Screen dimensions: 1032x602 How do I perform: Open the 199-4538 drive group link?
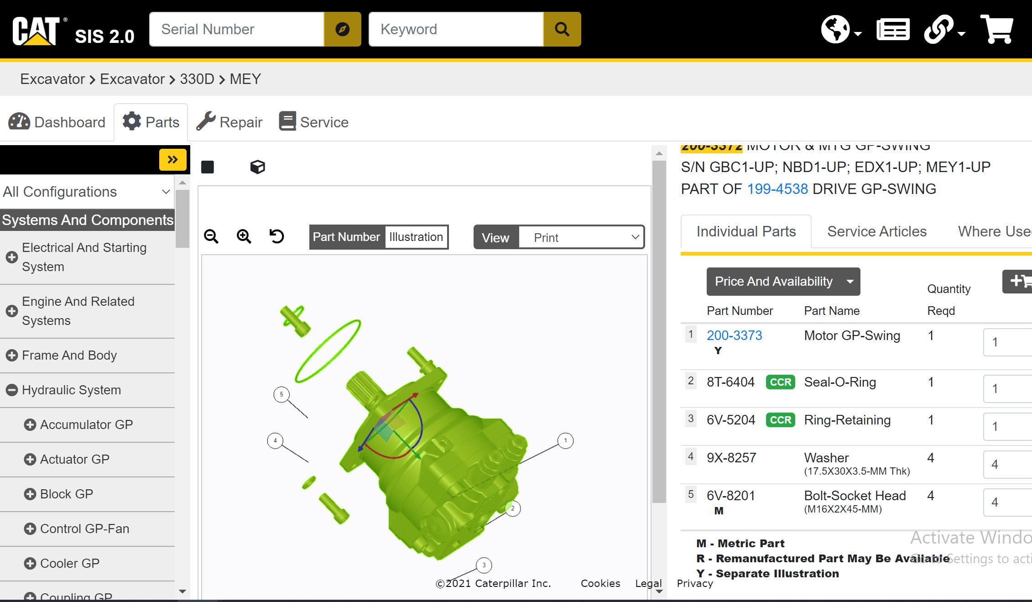[777, 189]
